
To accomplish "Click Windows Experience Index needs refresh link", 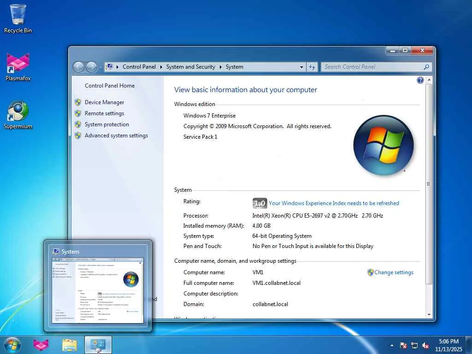I will point(334,203).
